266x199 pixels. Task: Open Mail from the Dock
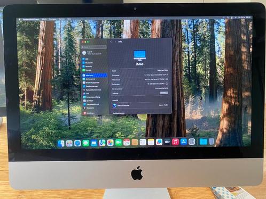[94, 143]
